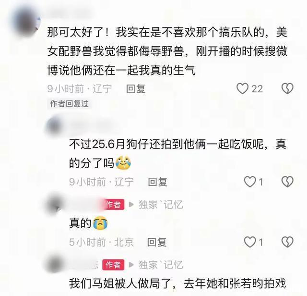Tap broken heart on 狗仔 reply
The height and width of the screenshot is (296, 307).
pos(287,182)
